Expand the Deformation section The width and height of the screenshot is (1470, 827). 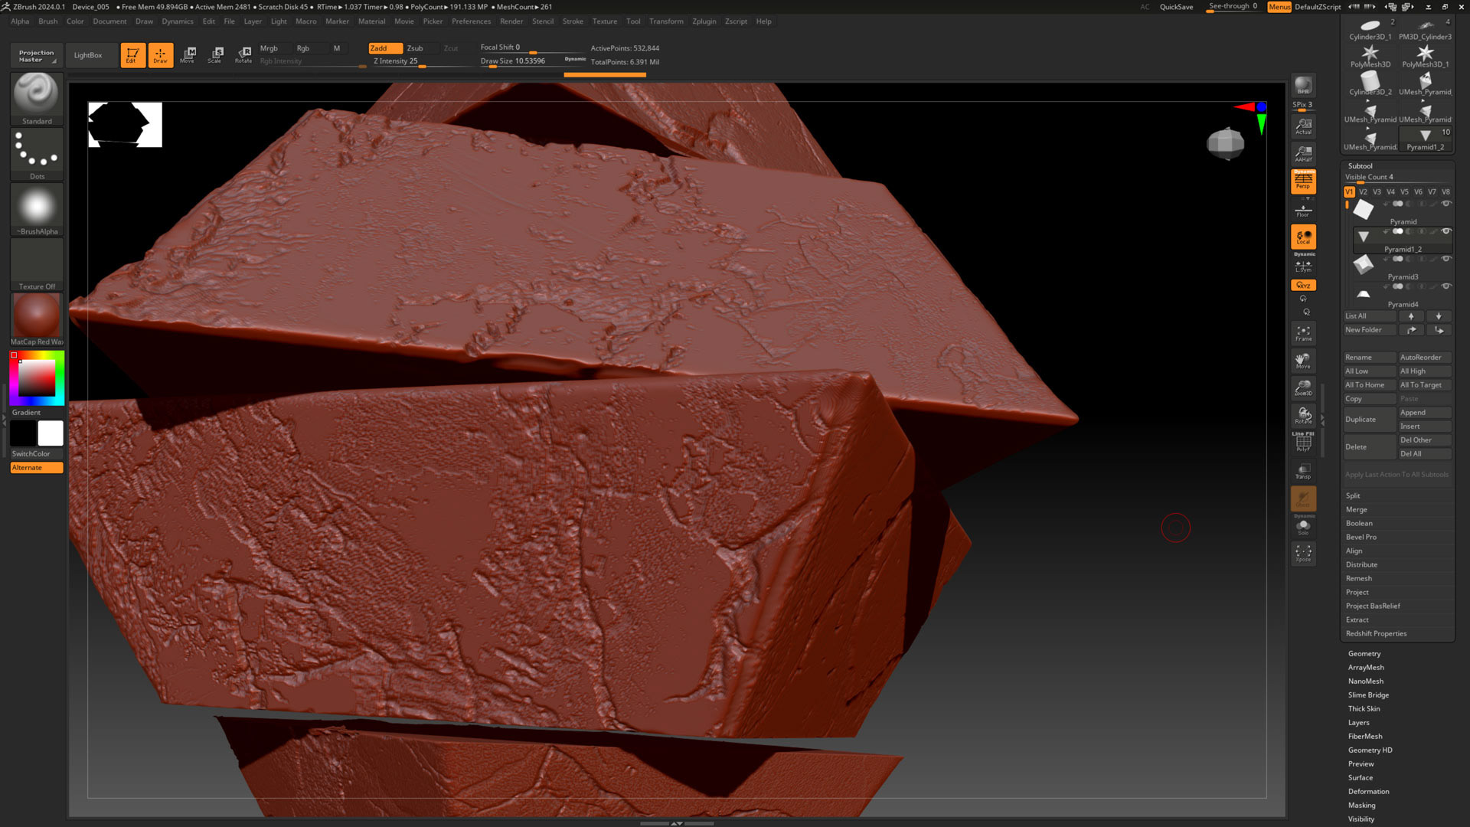pyautogui.click(x=1368, y=792)
